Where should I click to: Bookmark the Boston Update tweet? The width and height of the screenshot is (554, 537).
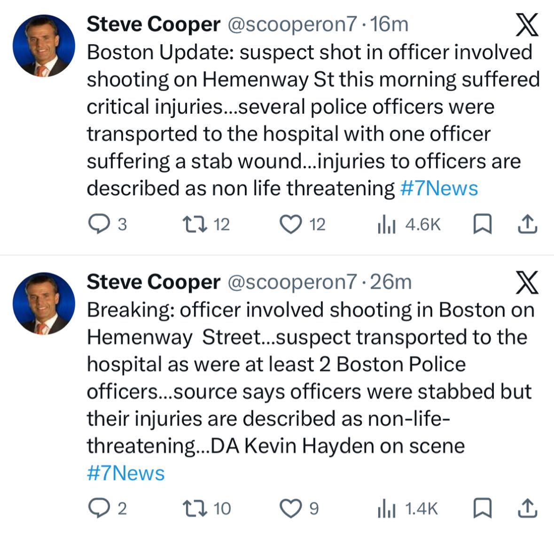(x=481, y=225)
